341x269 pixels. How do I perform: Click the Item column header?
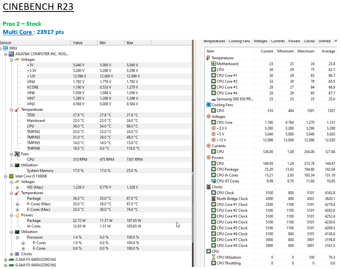[x=230, y=51]
